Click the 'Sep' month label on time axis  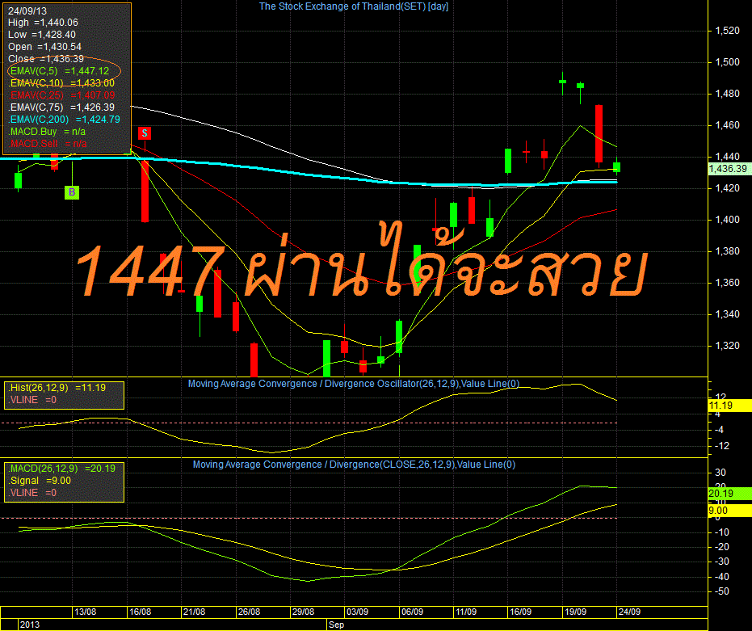[x=336, y=625]
